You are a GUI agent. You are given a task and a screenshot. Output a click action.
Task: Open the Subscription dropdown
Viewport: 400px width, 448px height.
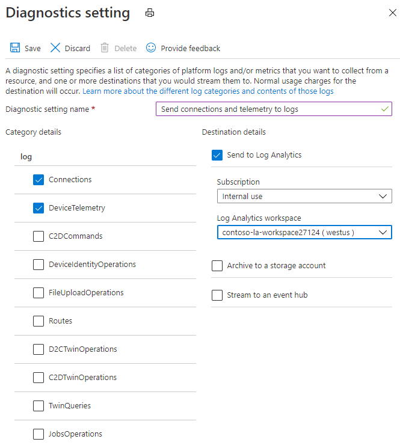[x=304, y=196]
